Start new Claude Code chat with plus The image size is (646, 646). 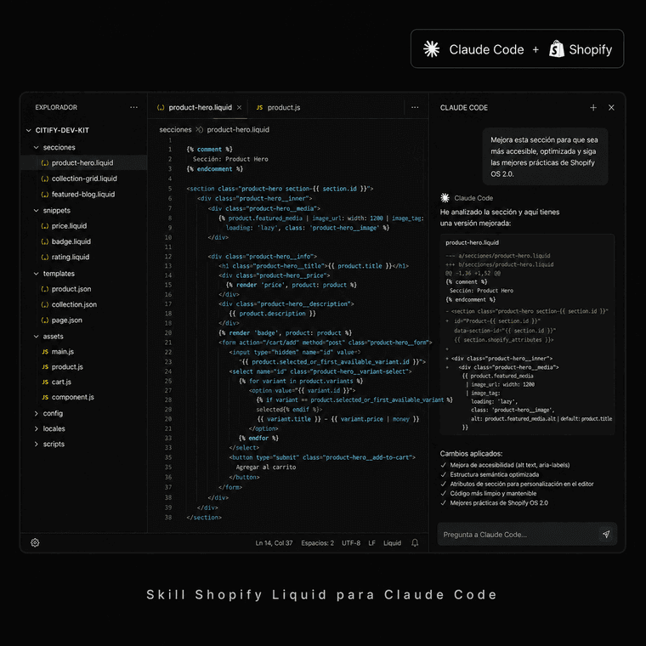(593, 108)
